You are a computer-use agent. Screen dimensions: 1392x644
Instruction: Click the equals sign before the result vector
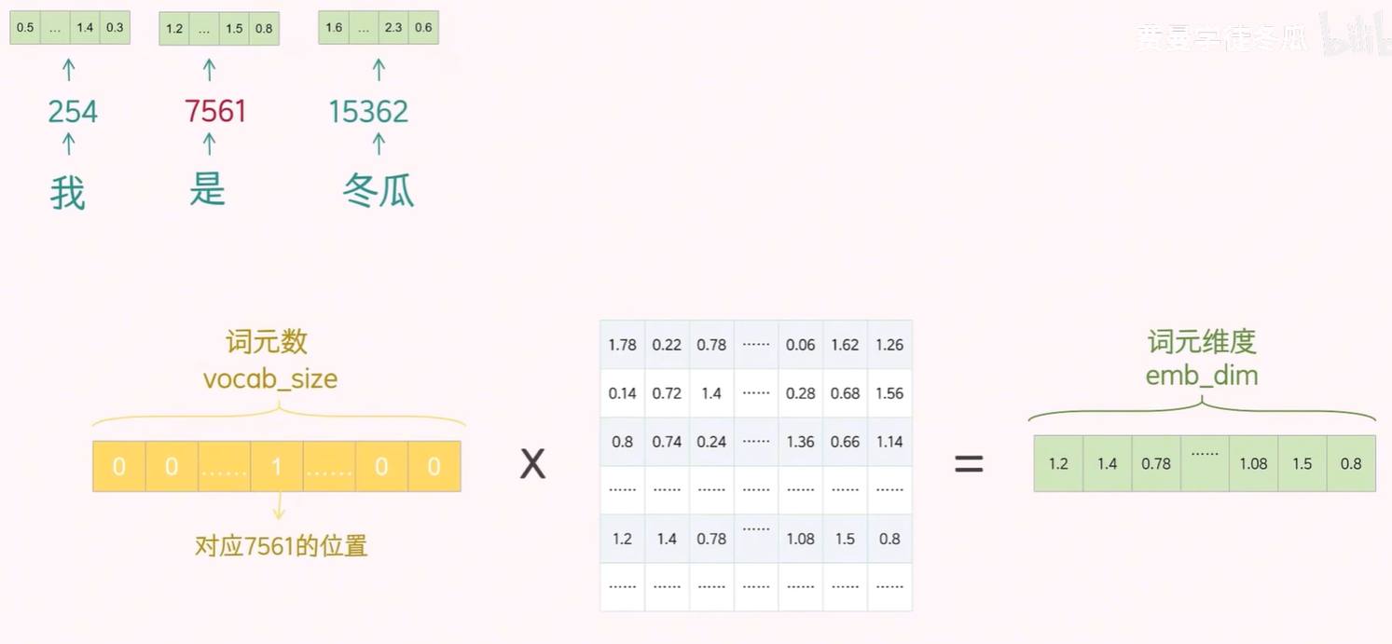(x=969, y=463)
